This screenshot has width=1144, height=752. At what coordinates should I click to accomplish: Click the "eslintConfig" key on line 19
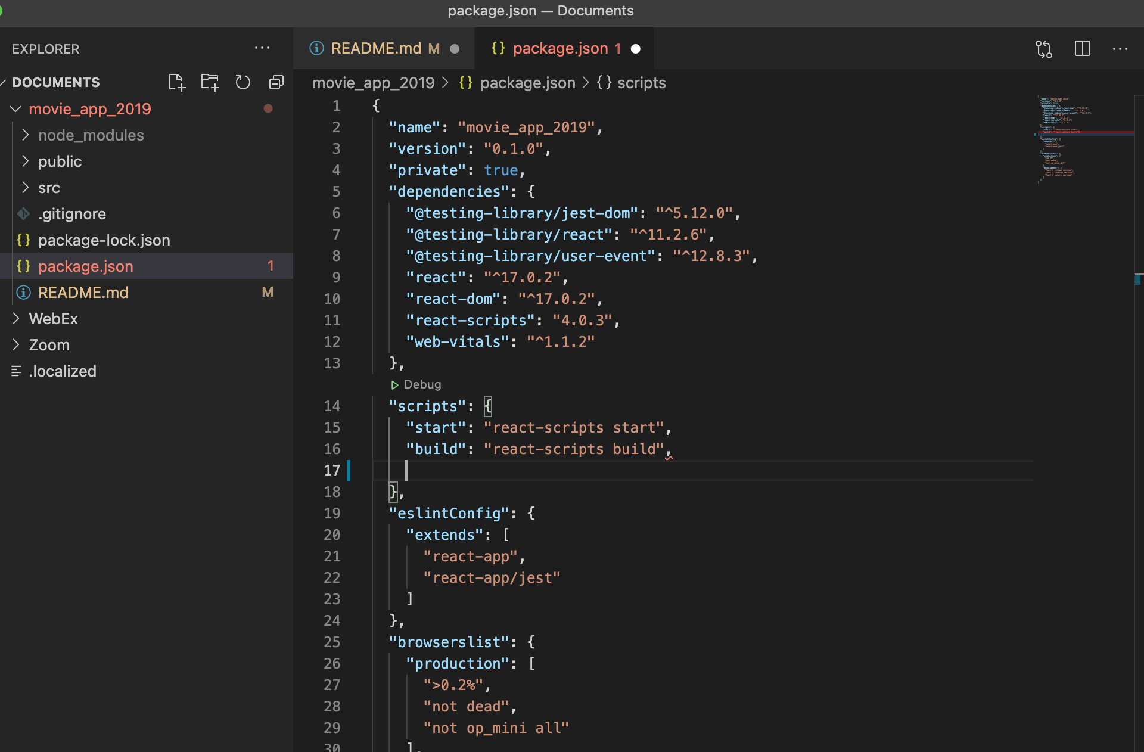449,513
